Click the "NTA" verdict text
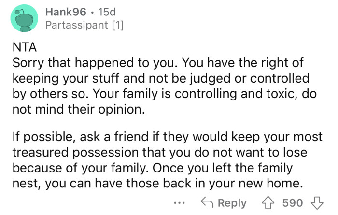The image size is (338, 215). click(x=22, y=49)
